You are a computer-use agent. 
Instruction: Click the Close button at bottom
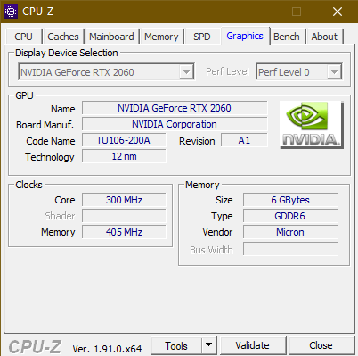point(321,345)
